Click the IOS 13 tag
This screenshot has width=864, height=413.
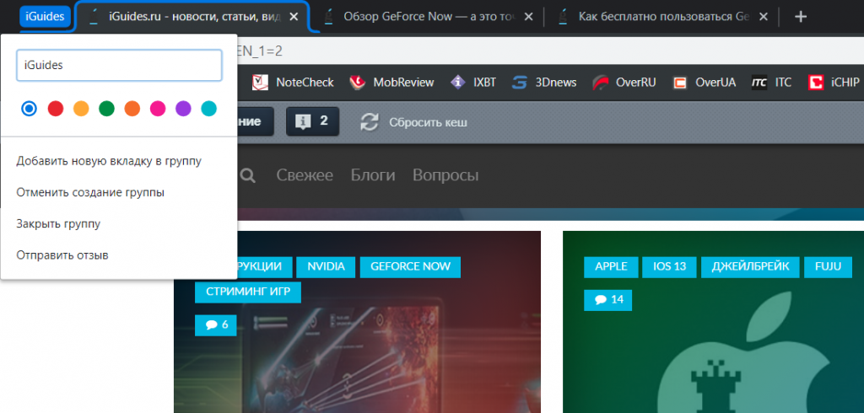pyautogui.click(x=669, y=267)
